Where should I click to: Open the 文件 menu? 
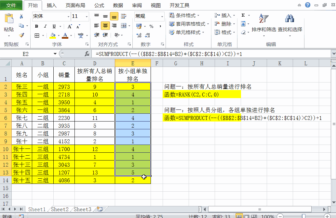[11, 5]
